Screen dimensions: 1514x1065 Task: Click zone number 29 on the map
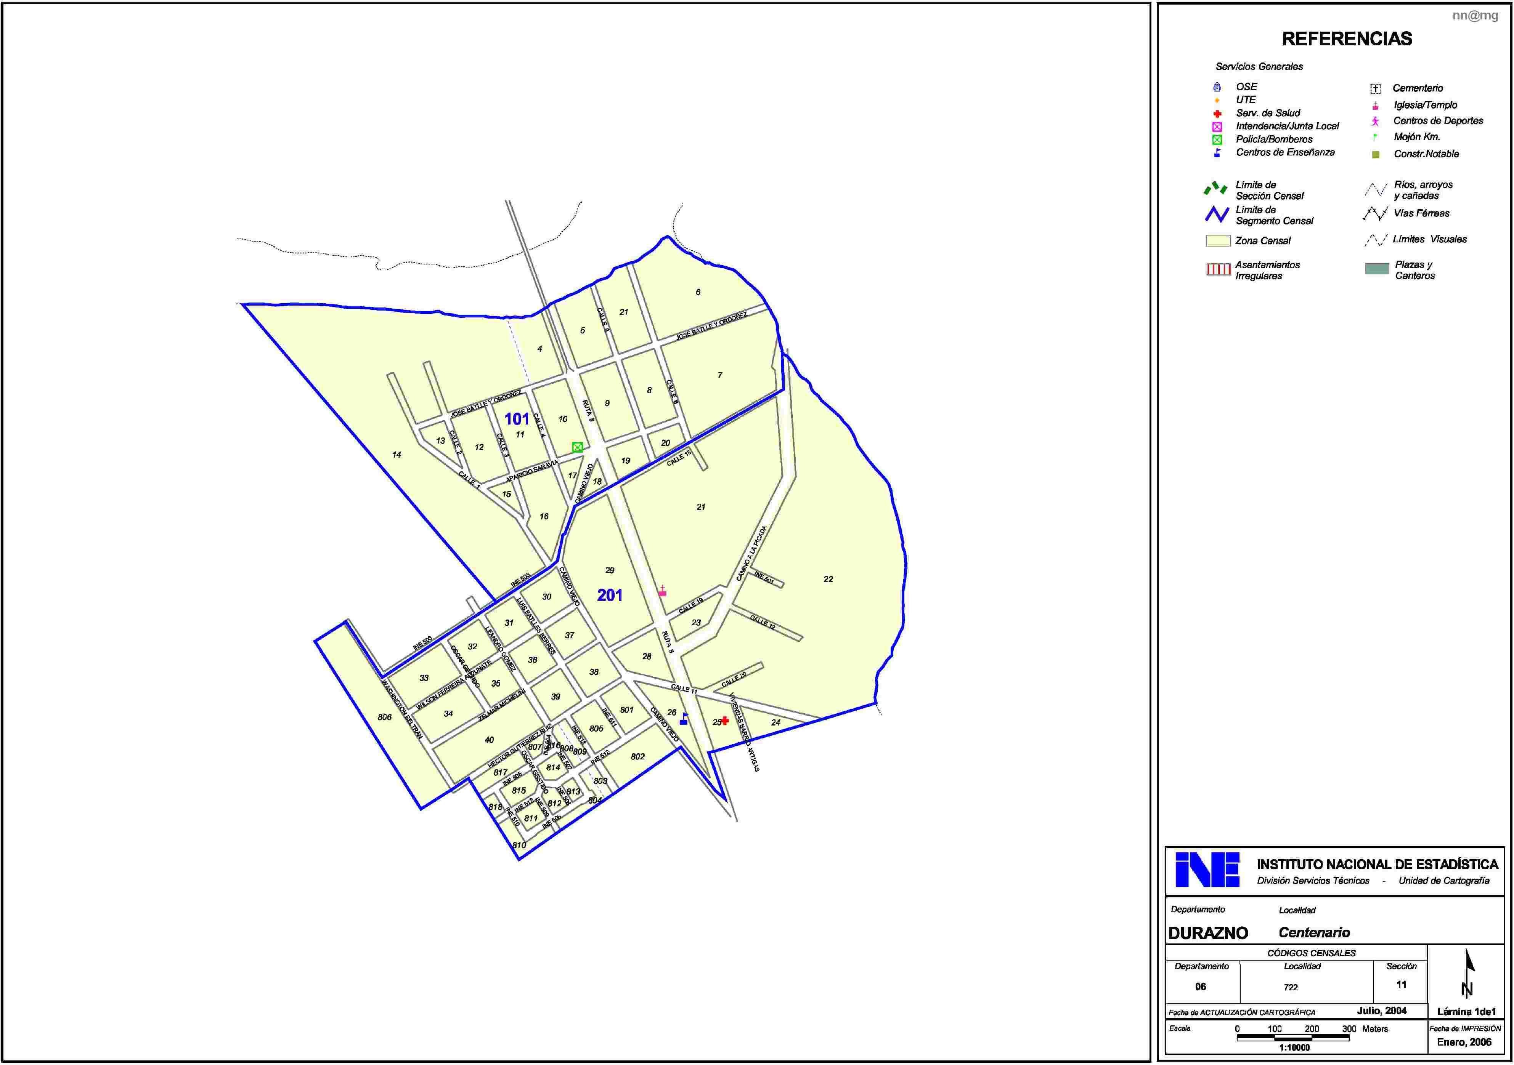coord(609,571)
